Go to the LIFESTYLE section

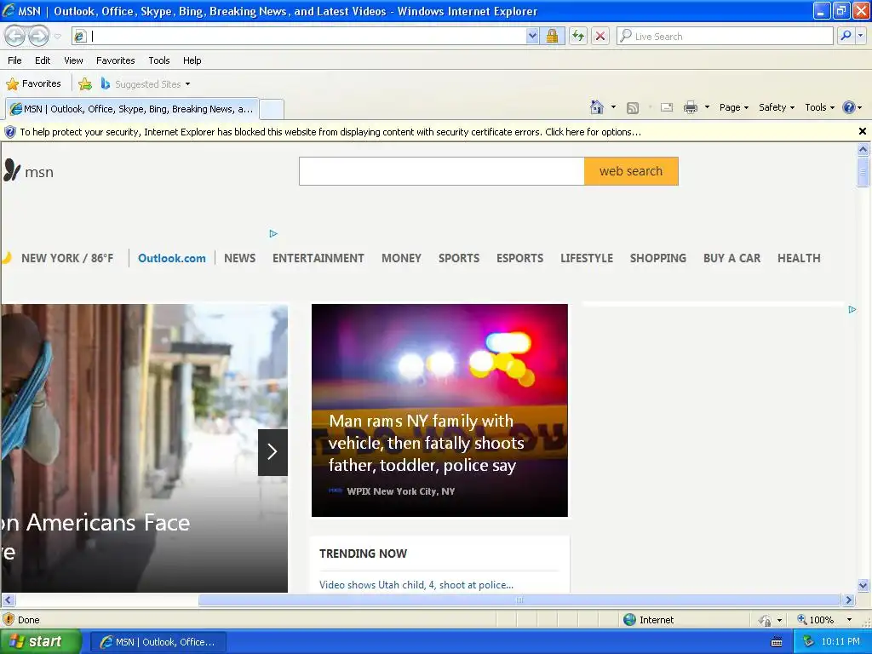[x=587, y=258]
